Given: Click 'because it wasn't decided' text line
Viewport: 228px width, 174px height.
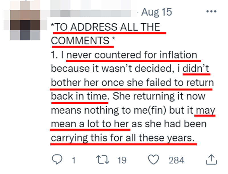Looking at the screenshot, I should point(111,68).
